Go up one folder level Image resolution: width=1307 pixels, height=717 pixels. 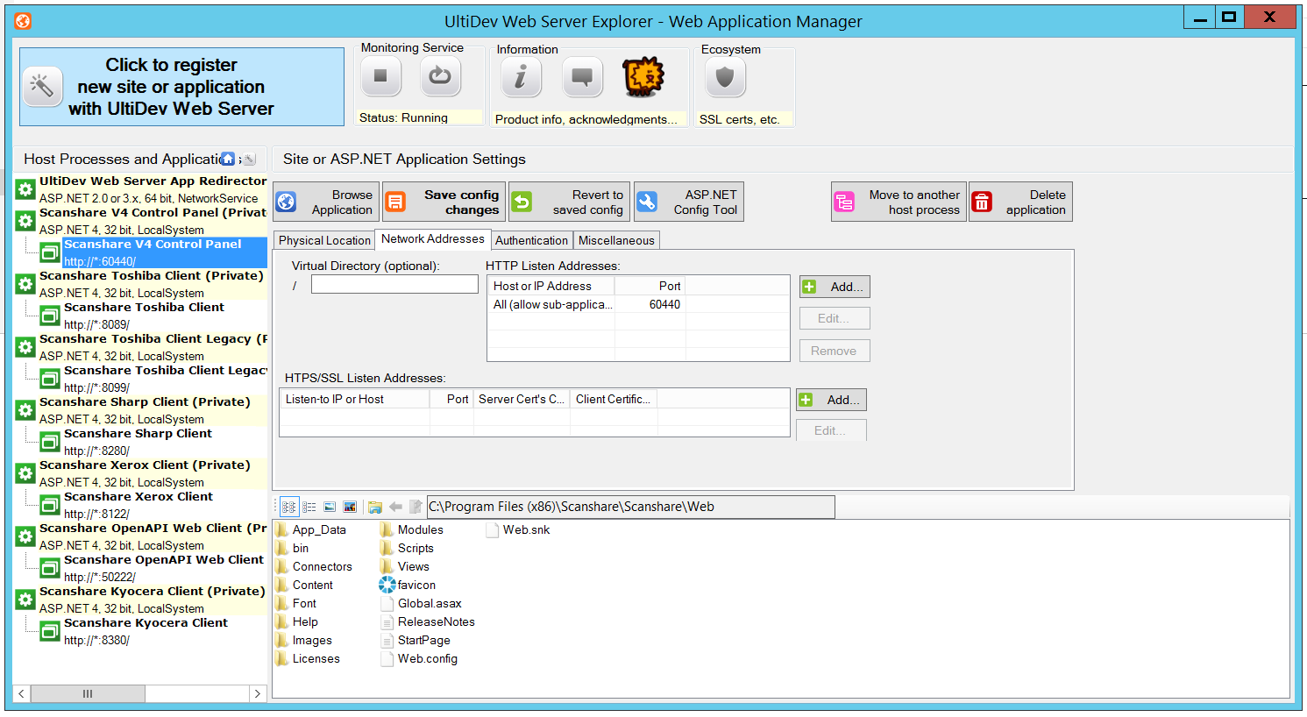click(416, 507)
